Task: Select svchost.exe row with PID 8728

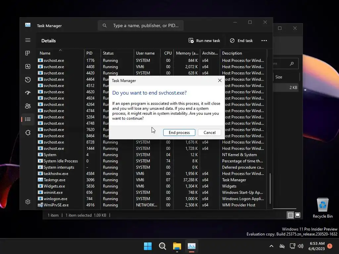Action: coord(152,142)
